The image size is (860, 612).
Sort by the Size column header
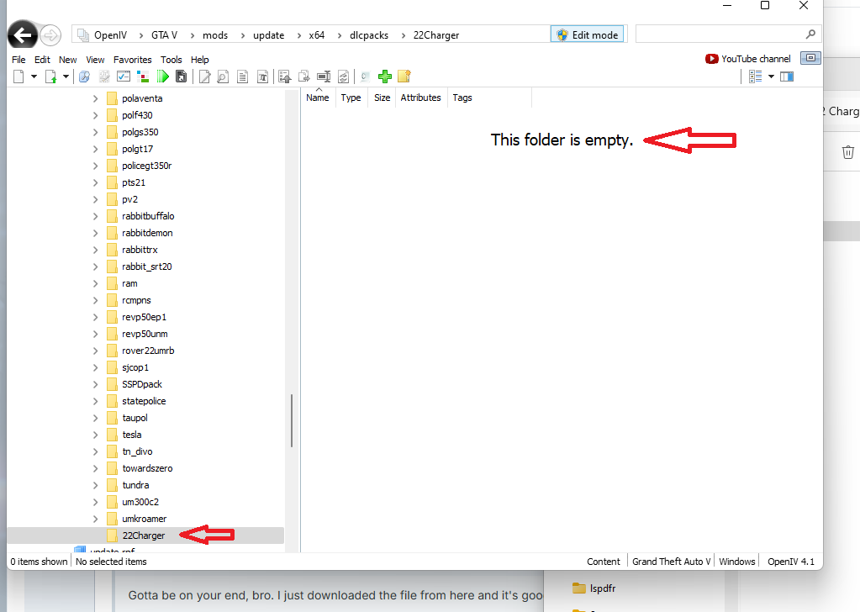(x=383, y=98)
